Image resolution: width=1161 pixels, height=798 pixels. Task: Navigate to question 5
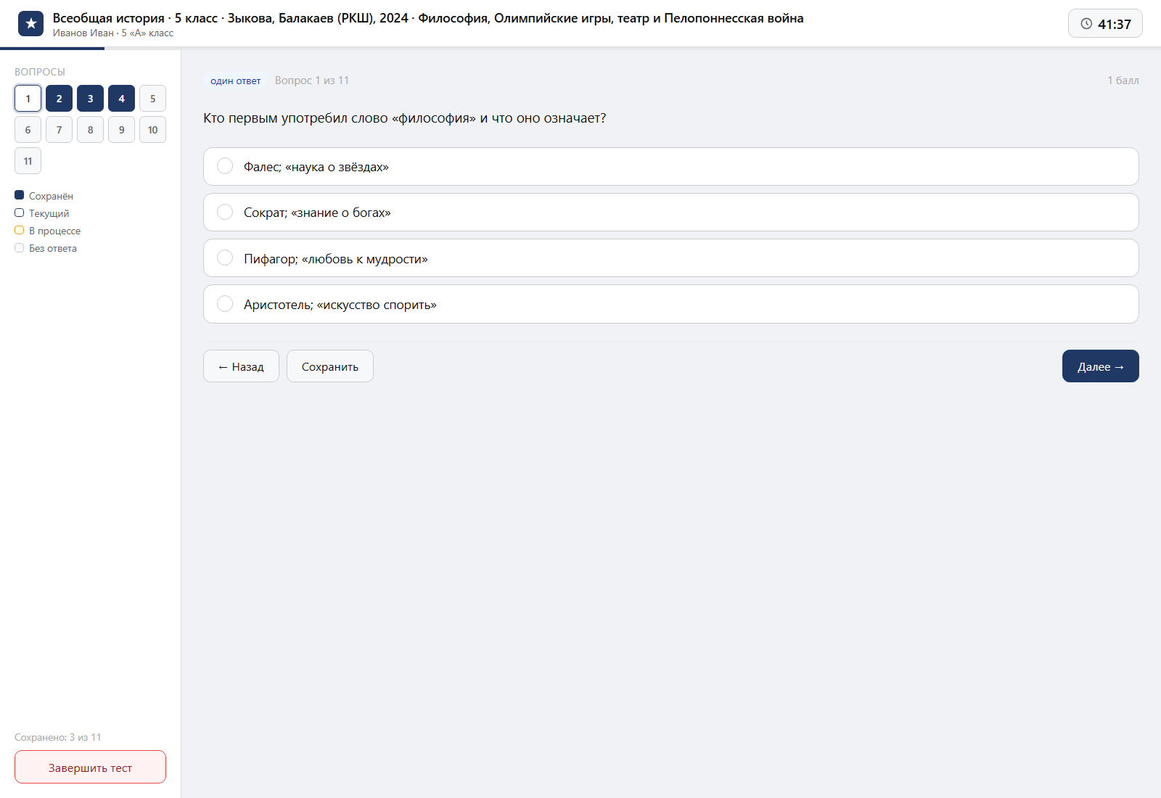pyautogui.click(x=152, y=99)
